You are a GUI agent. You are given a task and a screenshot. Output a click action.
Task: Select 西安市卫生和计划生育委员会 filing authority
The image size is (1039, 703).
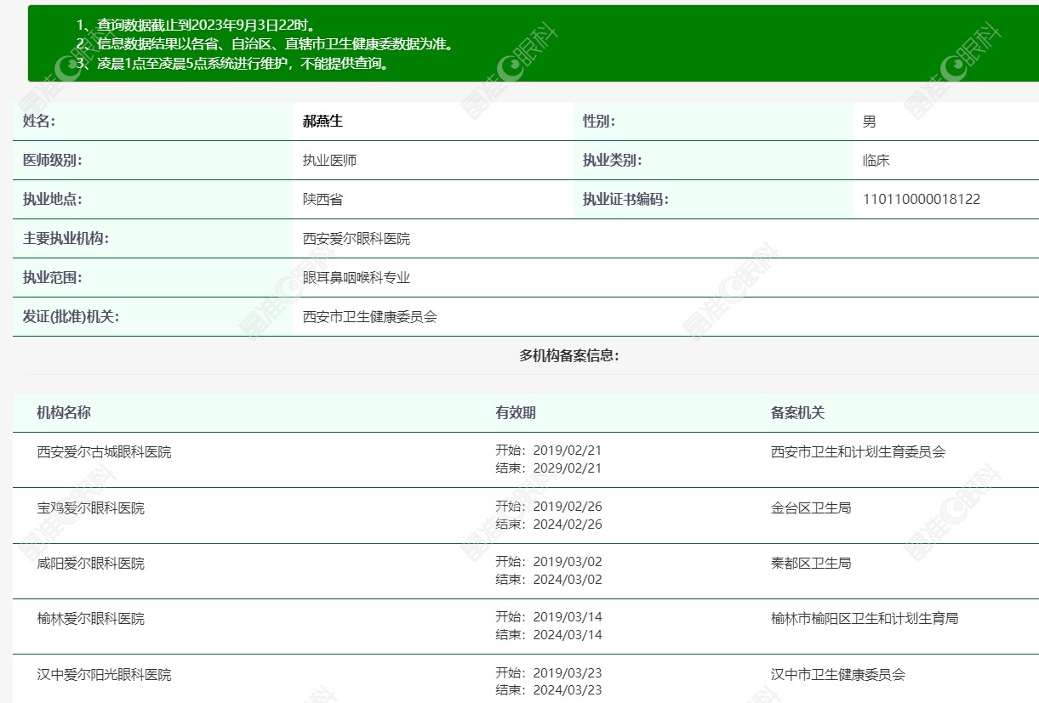(859, 452)
